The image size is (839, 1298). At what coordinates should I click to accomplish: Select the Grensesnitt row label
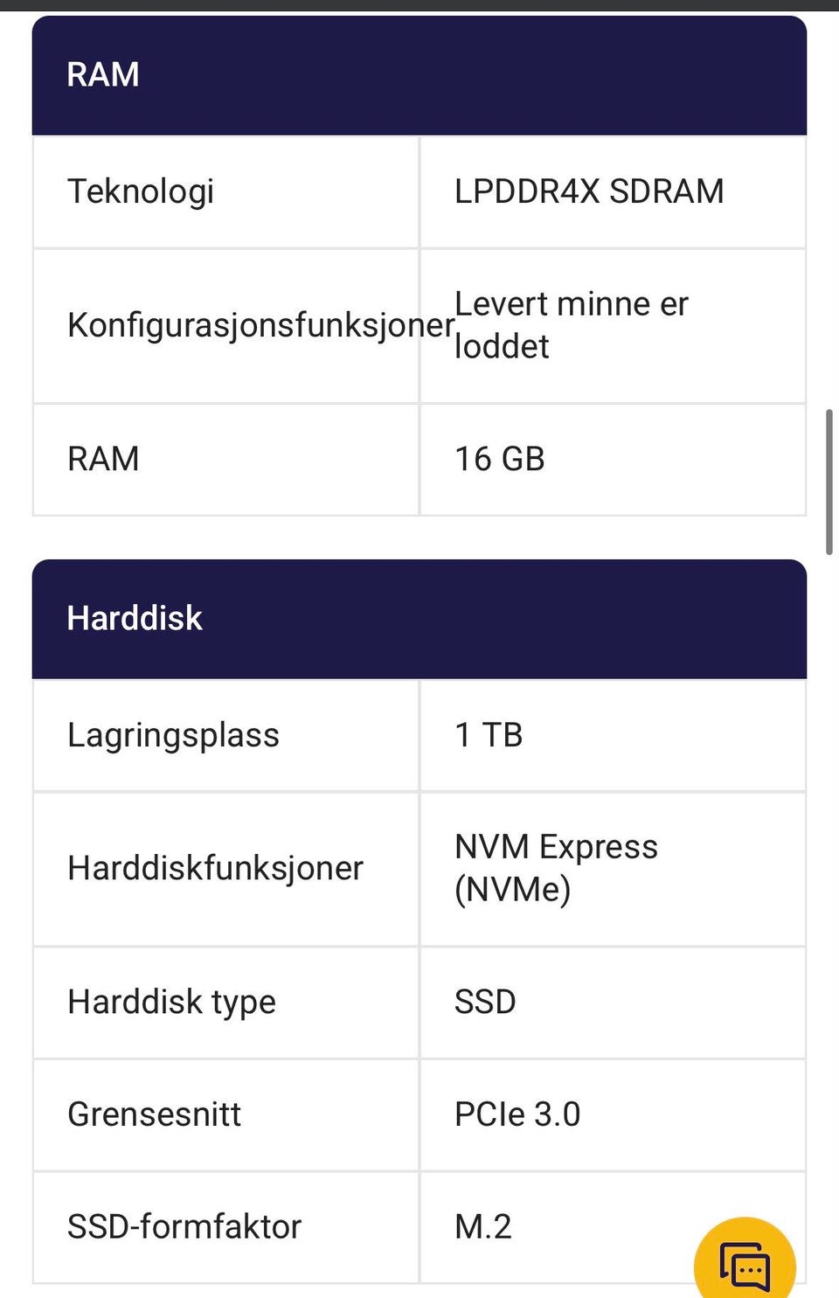pyautogui.click(x=154, y=1114)
